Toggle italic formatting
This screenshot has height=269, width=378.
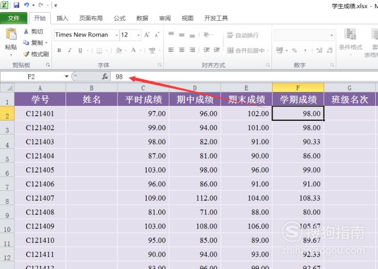pyautogui.click(x=70, y=50)
